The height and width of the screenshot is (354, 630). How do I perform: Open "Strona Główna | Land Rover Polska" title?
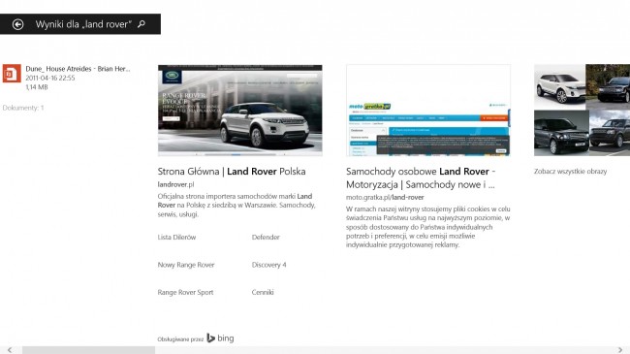point(232,172)
